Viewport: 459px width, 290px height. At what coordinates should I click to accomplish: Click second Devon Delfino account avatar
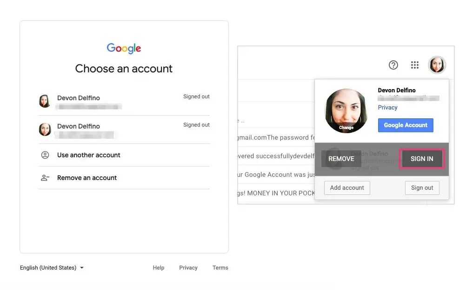45,129
